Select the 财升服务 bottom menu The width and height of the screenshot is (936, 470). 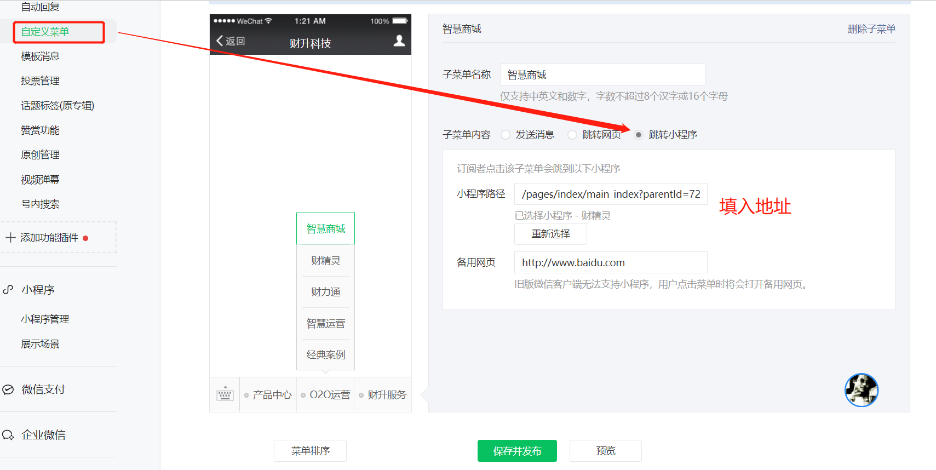tap(383, 394)
